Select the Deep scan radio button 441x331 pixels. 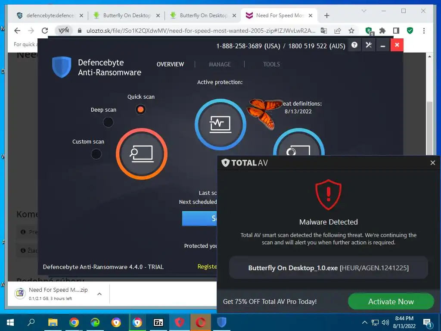tap(108, 122)
